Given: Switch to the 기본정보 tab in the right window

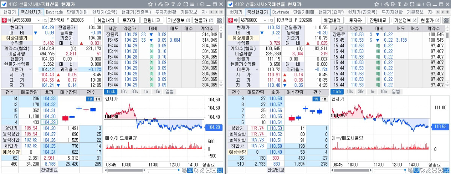Looking at the screenshot, I should tap(415, 12).
